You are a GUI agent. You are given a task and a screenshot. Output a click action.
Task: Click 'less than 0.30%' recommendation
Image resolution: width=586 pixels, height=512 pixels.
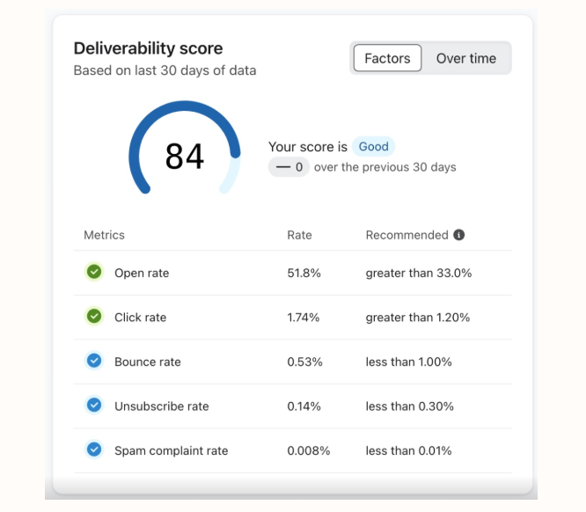click(410, 406)
